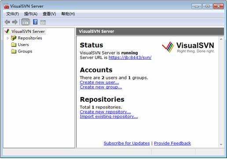The image size is (227, 159).
Task: Minimize the VisualSVN Server window
Action: point(197,6)
